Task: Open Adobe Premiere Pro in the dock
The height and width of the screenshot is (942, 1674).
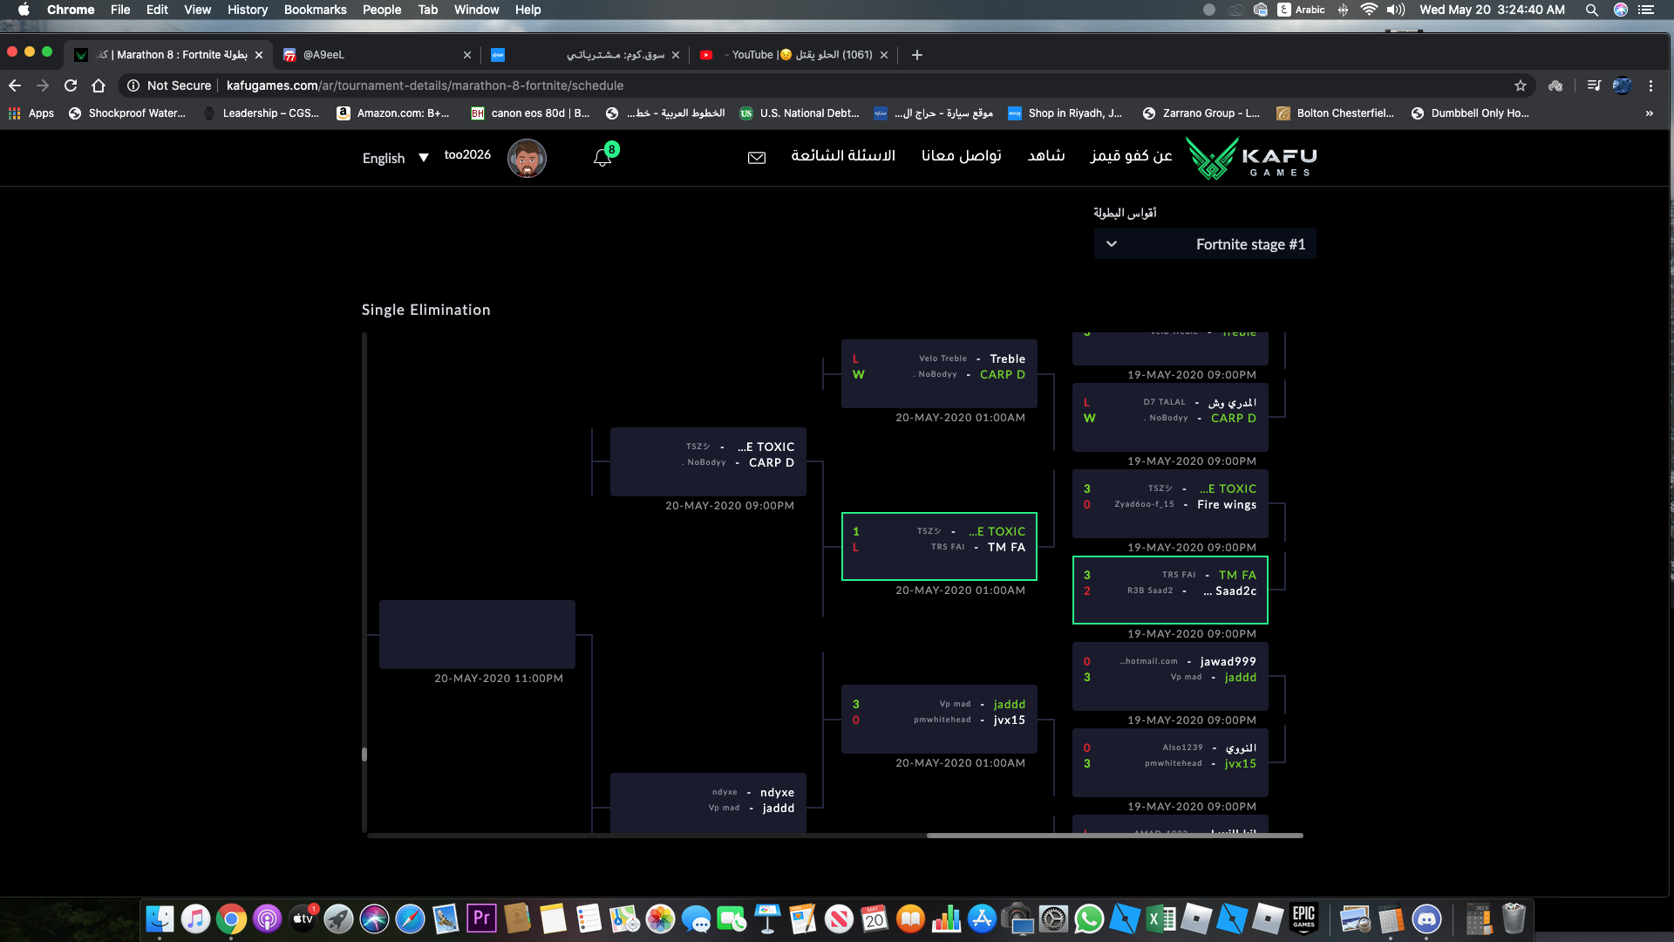Action: [481, 918]
